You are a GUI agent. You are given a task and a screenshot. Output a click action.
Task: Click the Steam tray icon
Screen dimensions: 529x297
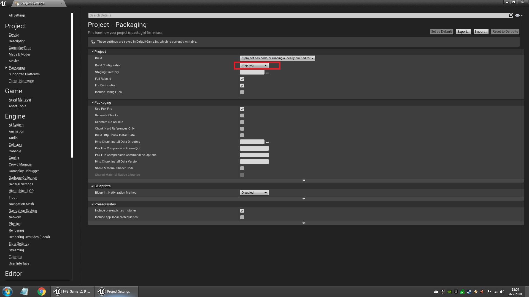tap(469, 292)
